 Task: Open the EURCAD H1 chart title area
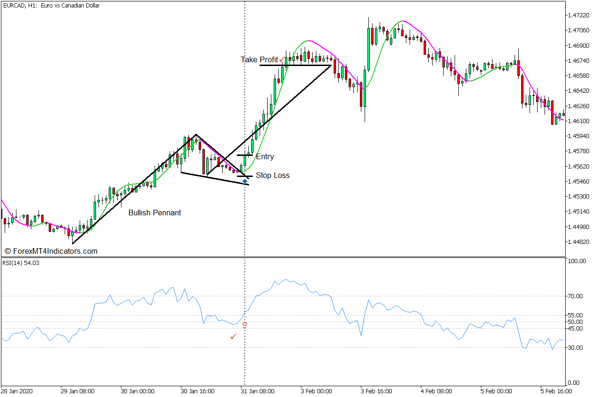pyautogui.click(x=52, y=6)
